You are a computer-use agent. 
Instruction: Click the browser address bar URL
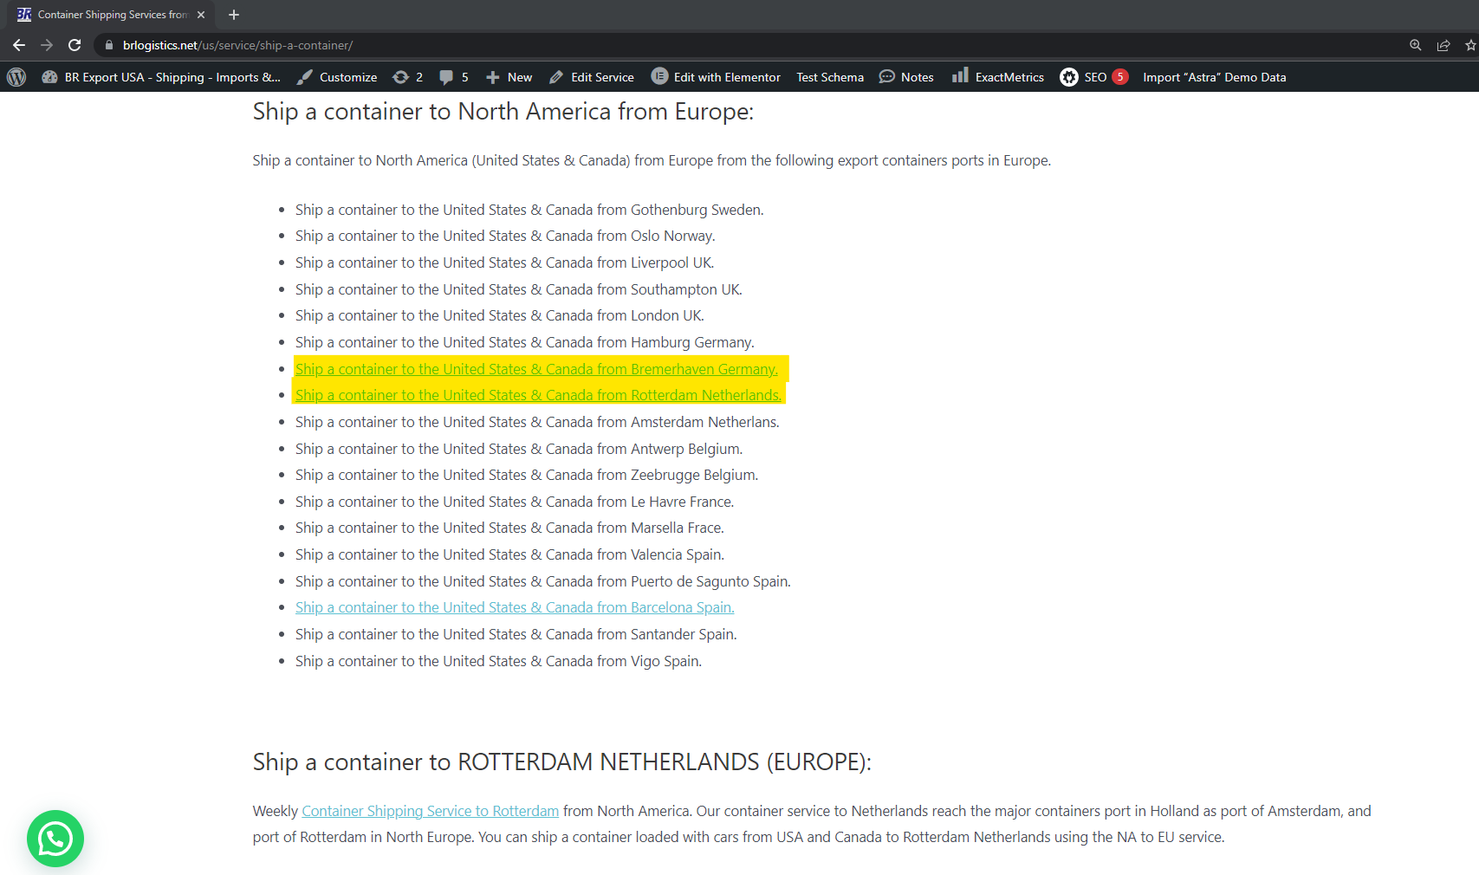coord(237,45)
